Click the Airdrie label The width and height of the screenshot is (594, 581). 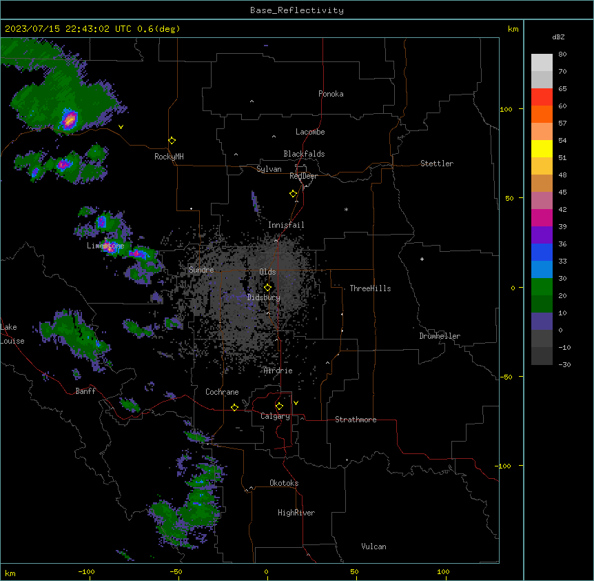(278, 371)
